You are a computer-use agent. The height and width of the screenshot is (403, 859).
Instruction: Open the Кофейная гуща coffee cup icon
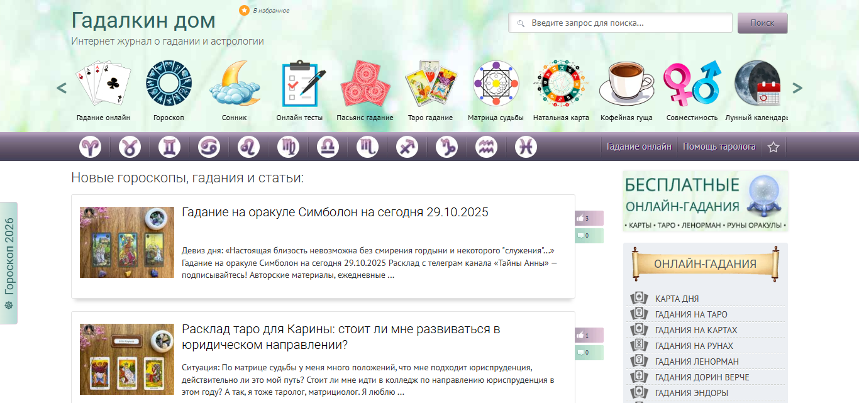coord(626,84)
